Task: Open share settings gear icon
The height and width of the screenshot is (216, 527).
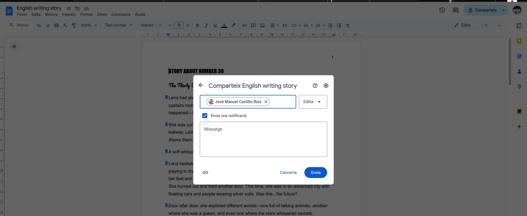Action: pos(326,86)
